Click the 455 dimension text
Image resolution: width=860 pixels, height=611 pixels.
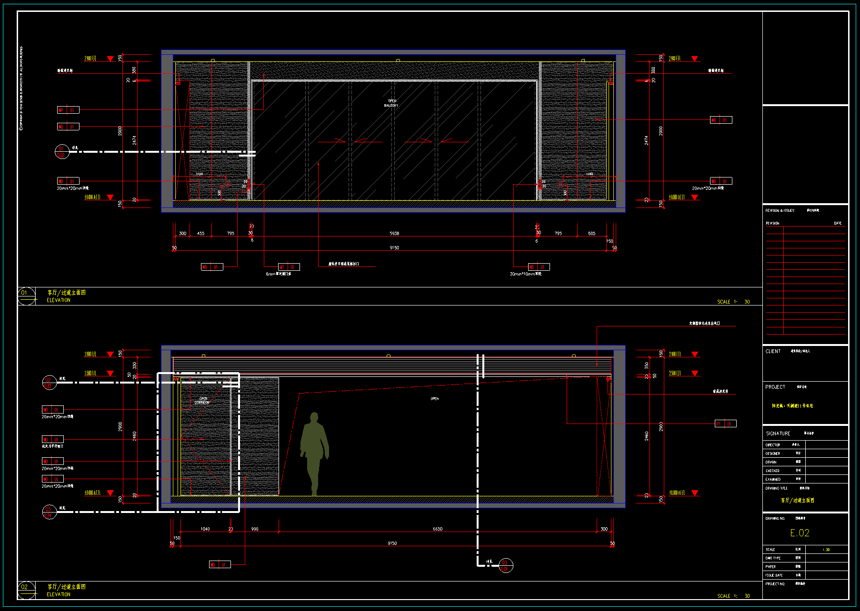click(x=201, y=233)
